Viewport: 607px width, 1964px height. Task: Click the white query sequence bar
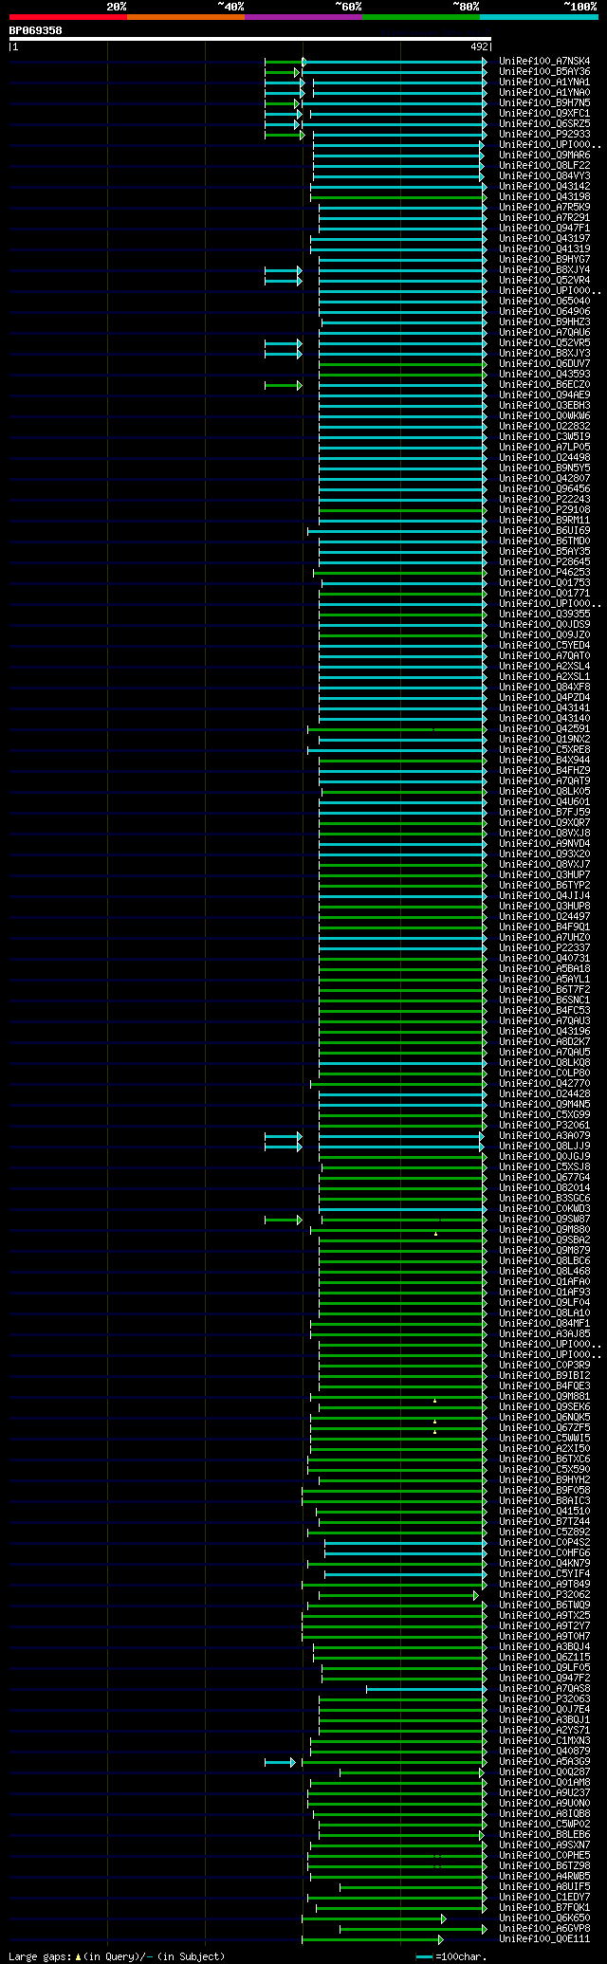tap(249, 39)
